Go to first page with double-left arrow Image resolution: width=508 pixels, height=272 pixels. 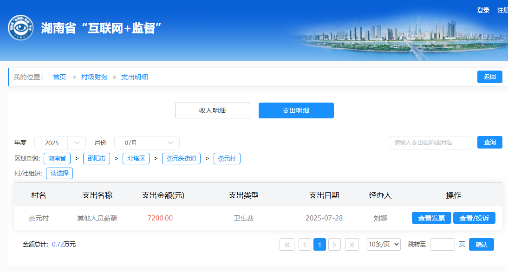tap(287, 245)
